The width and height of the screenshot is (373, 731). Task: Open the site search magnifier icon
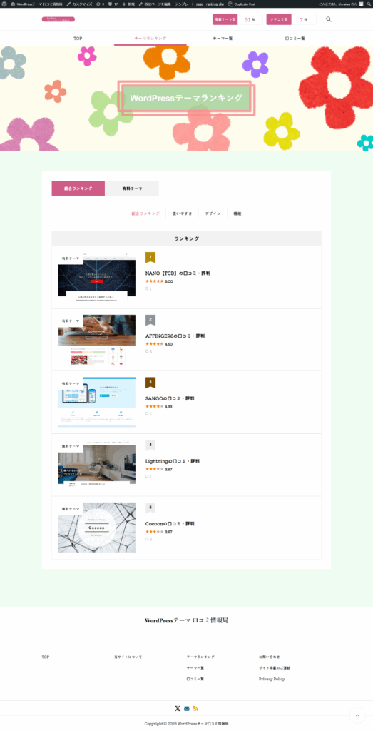[329, 19]
